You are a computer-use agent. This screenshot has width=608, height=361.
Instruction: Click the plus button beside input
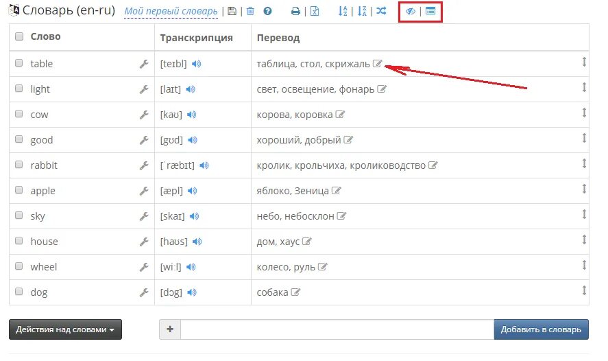coord(170,329)
